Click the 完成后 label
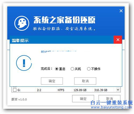The image size is (134, 114). pyautogui.click(x=46, y=69)
